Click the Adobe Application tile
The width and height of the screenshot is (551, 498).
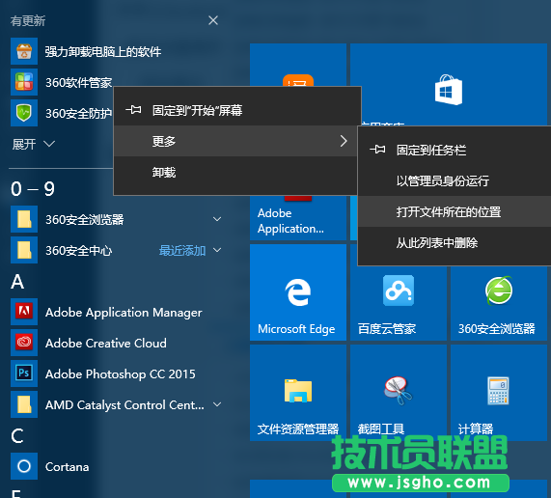tap(298, 218)
